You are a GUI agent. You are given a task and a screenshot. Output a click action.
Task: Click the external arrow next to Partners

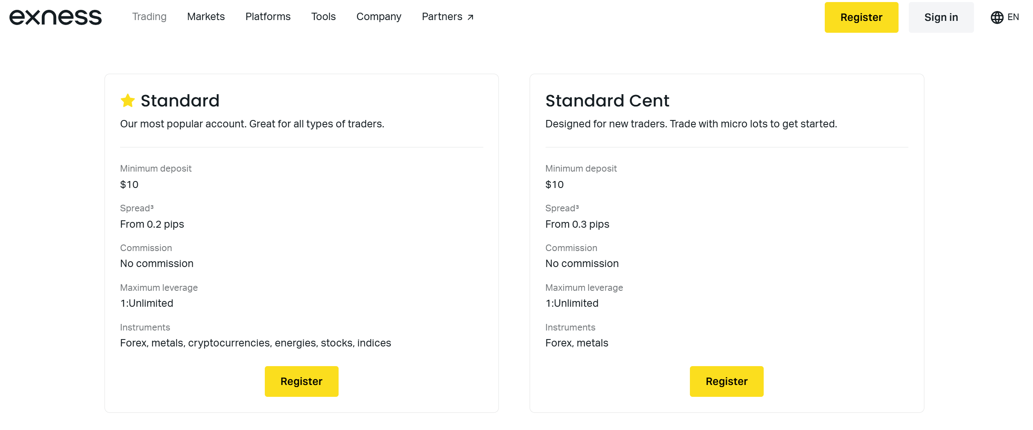(471, 17)
